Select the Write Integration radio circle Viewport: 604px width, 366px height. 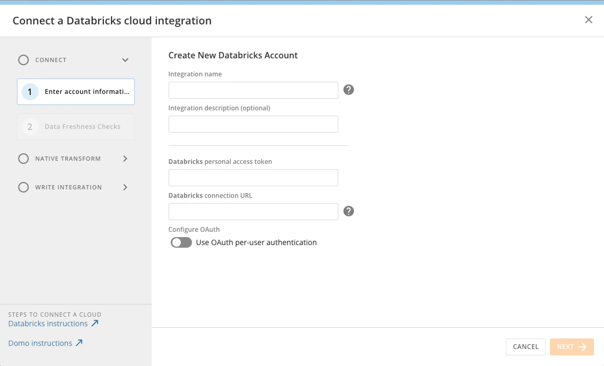23,187
